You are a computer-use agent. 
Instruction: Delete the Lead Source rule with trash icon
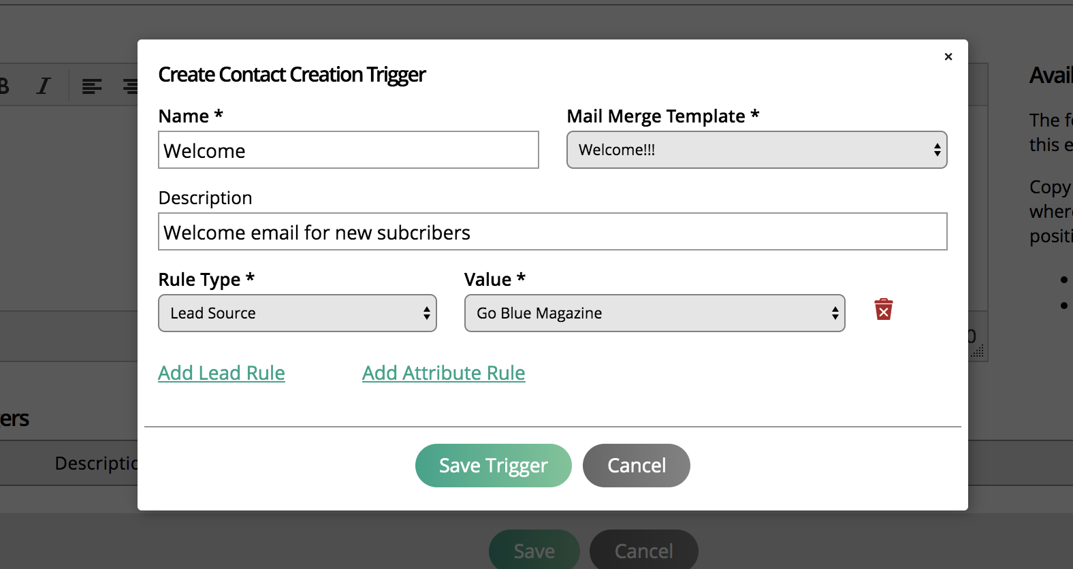pyautogui.click(x=883, y=310)
